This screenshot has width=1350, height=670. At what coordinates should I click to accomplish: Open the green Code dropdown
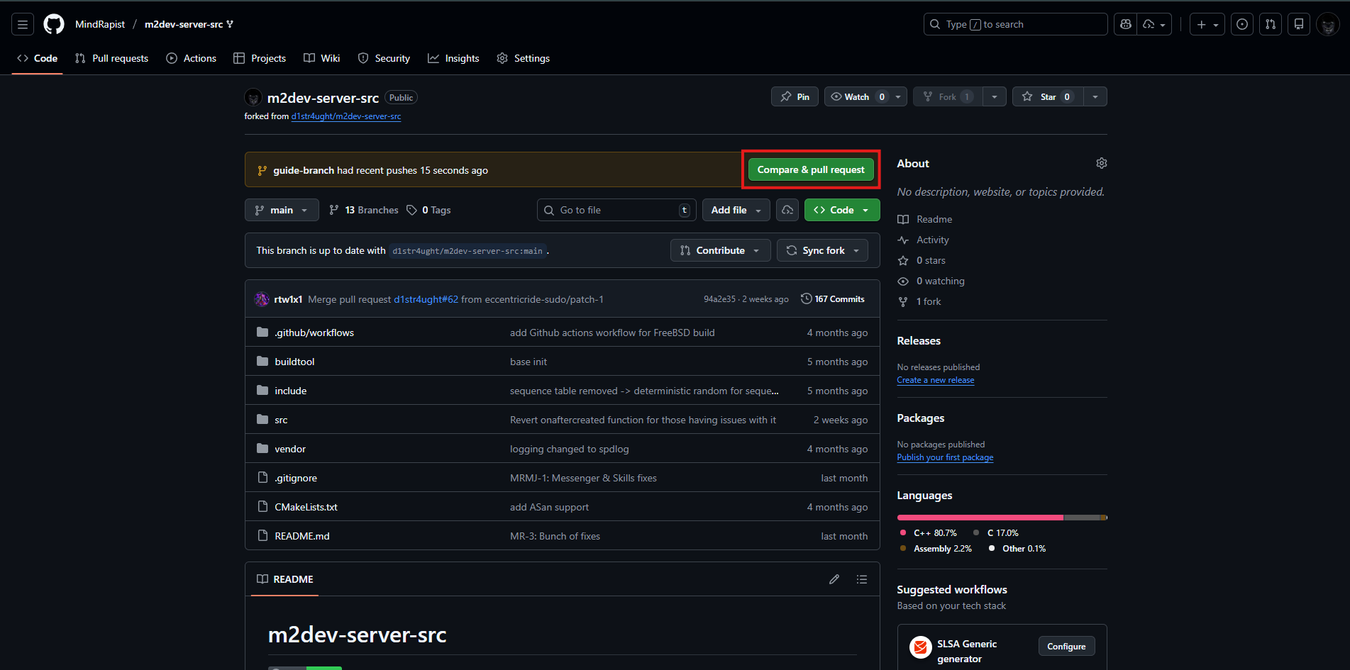point(841,210)
